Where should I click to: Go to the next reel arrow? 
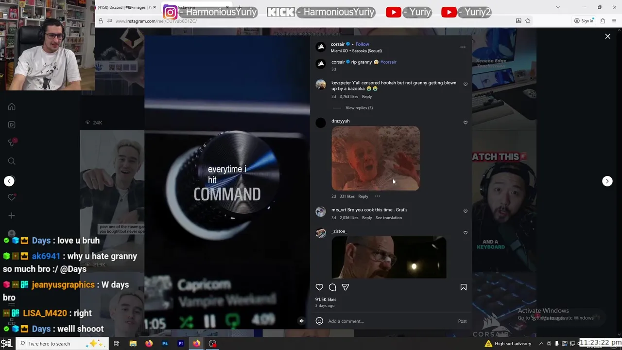(607, 181)
